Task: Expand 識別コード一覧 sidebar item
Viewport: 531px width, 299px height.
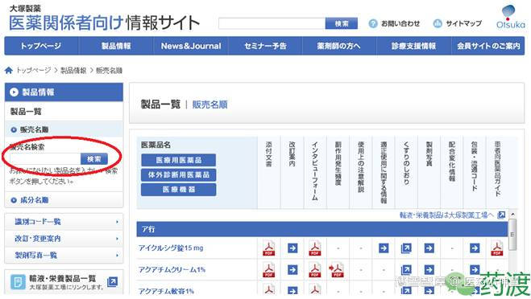Action: point(64,222)
